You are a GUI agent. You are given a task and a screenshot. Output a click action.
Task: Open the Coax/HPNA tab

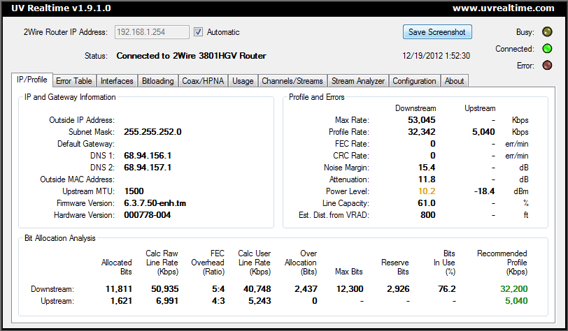[x=203, y=81]
